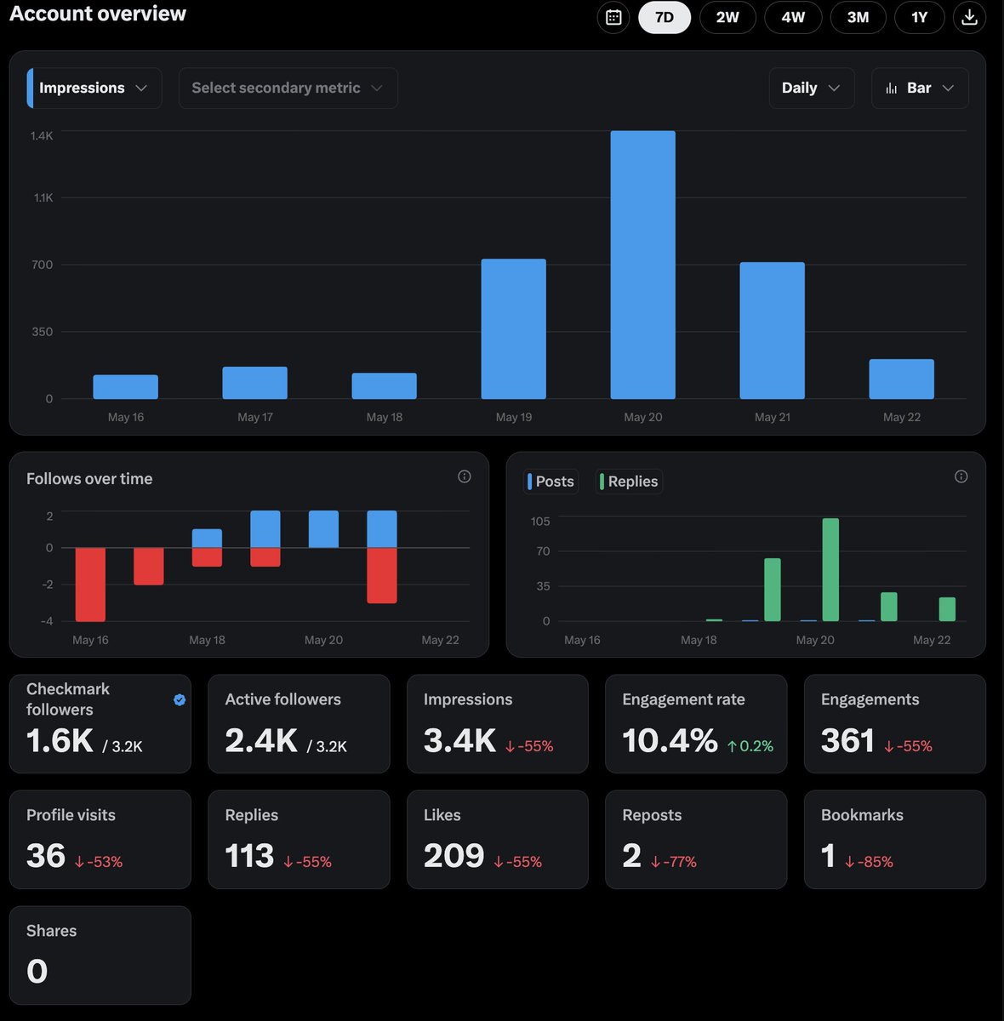
Task: Select the 7D time range
Action: tap(665, 17)
